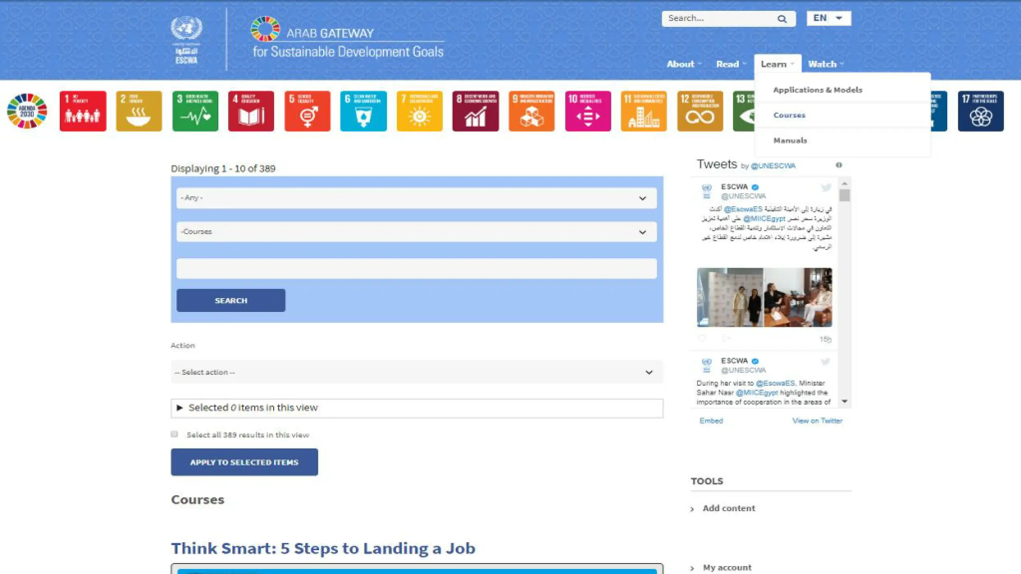Open the '-Courses' type dropdown
The width and height of the screenshot is (1021, 574).
pyautogui.click(x=416, y=232)
